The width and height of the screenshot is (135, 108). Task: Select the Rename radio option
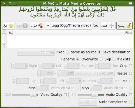point(78,59)
